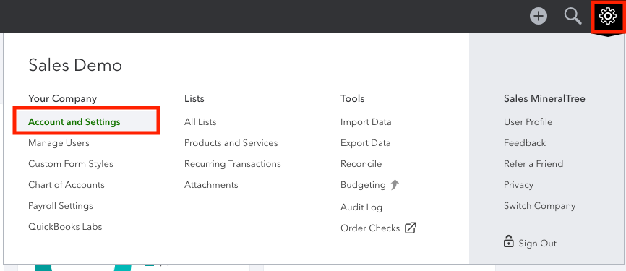This screenshot has width=626, height=271.
Task: Click the Order Checks external link icon
Action: (411, 228)
